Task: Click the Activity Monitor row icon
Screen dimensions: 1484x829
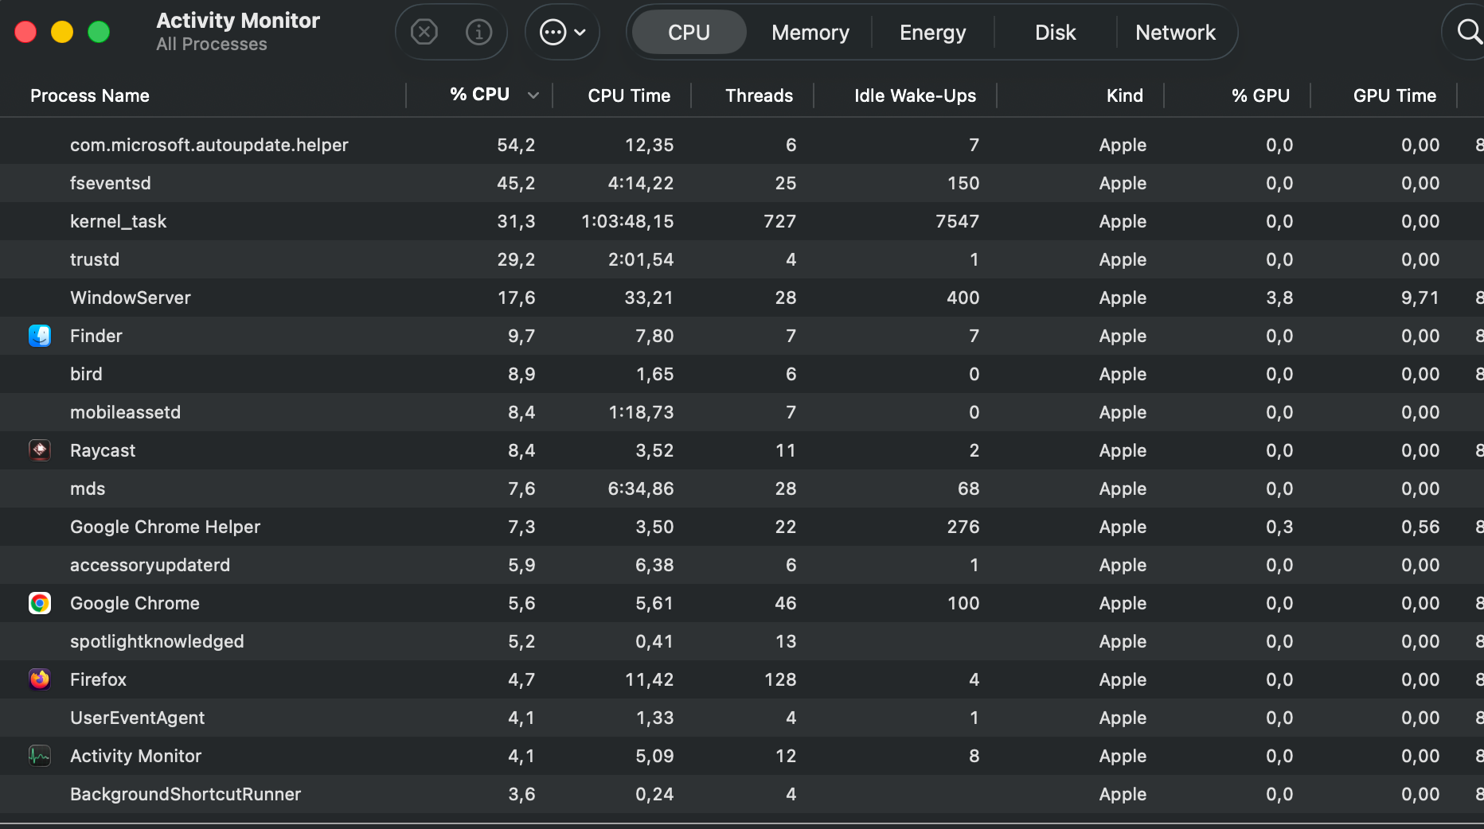Action: (x=40, y=756)
